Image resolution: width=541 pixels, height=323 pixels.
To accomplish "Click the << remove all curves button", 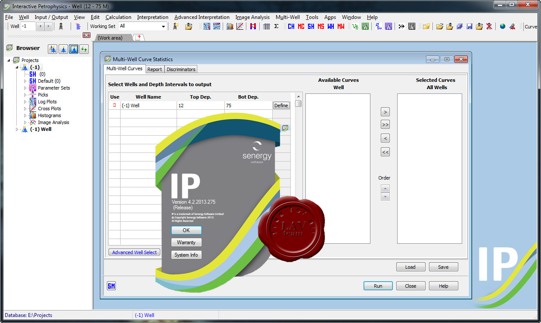I will (386, 152).
